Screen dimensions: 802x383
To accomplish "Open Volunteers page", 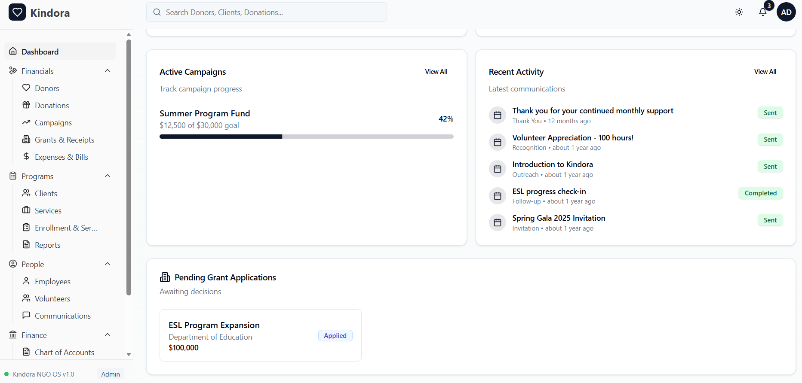I will [52, 298].
